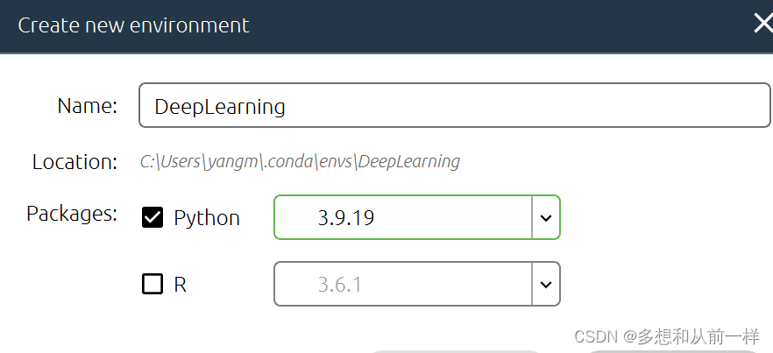The image size is (773, 353).
Task: Open the R 3.6.1 version combo box
Action: (x=403, y=285)
